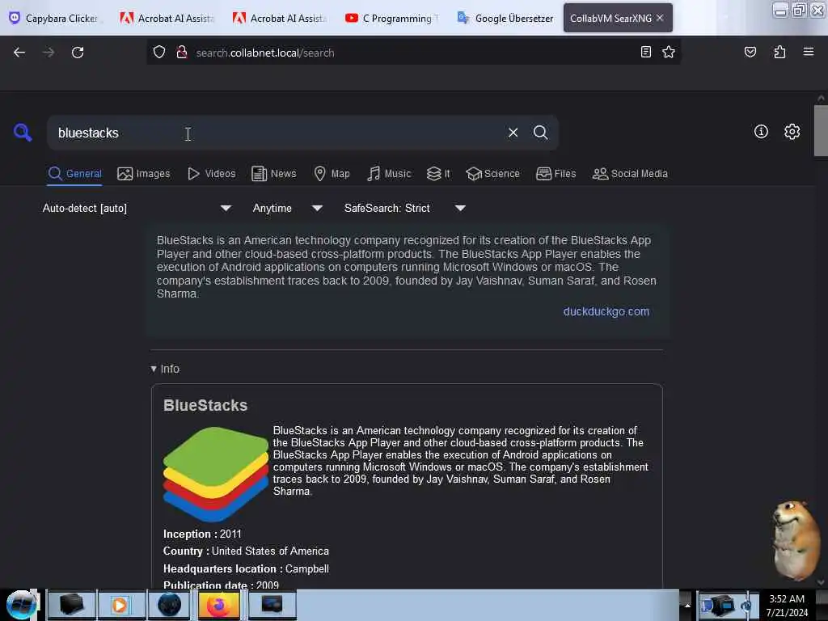Switch to the News category
The image size is (828, 621).
[273, 174]
